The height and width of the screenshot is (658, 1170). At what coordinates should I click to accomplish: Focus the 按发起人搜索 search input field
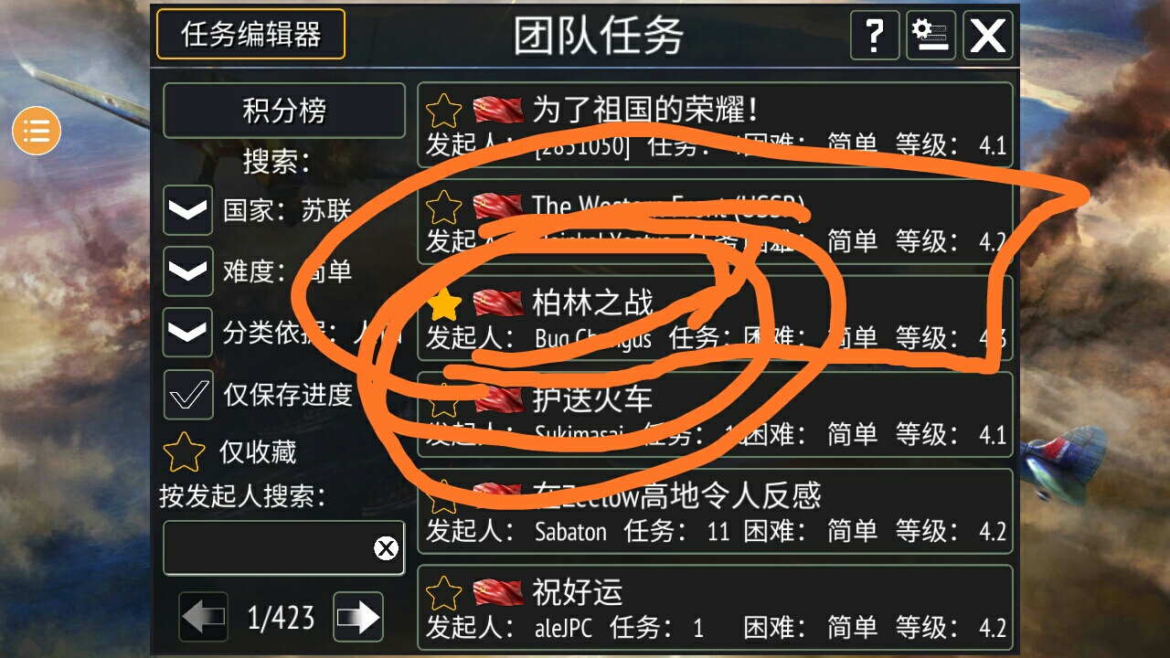pyautogui.click(x=284, y=548)
